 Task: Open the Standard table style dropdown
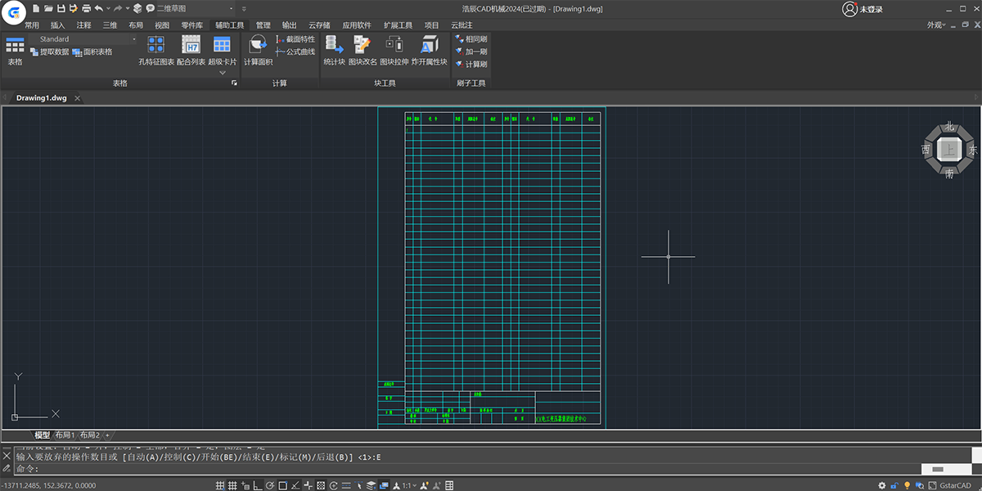134,39
